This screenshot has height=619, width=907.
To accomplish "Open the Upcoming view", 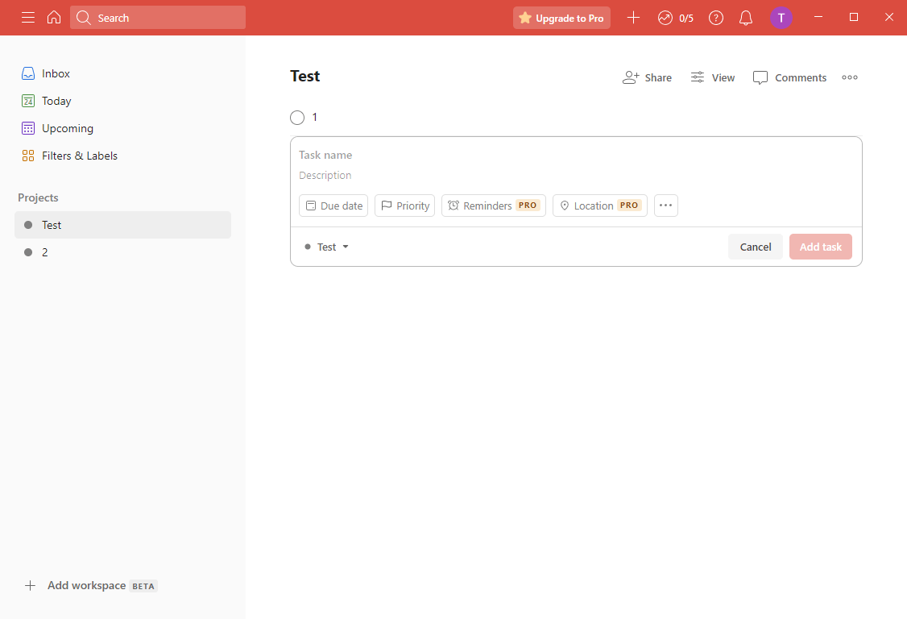I will coord(122,128).
